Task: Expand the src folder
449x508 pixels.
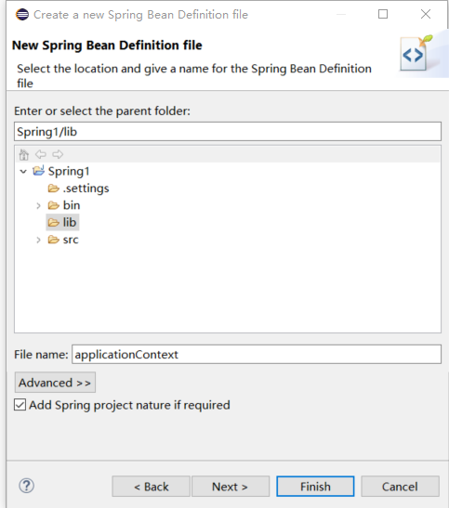Action: pos(38,240)
